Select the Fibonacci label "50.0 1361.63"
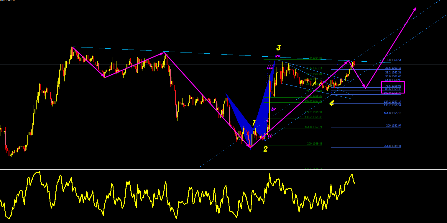The image size is (447, 223). pos(393,76)
